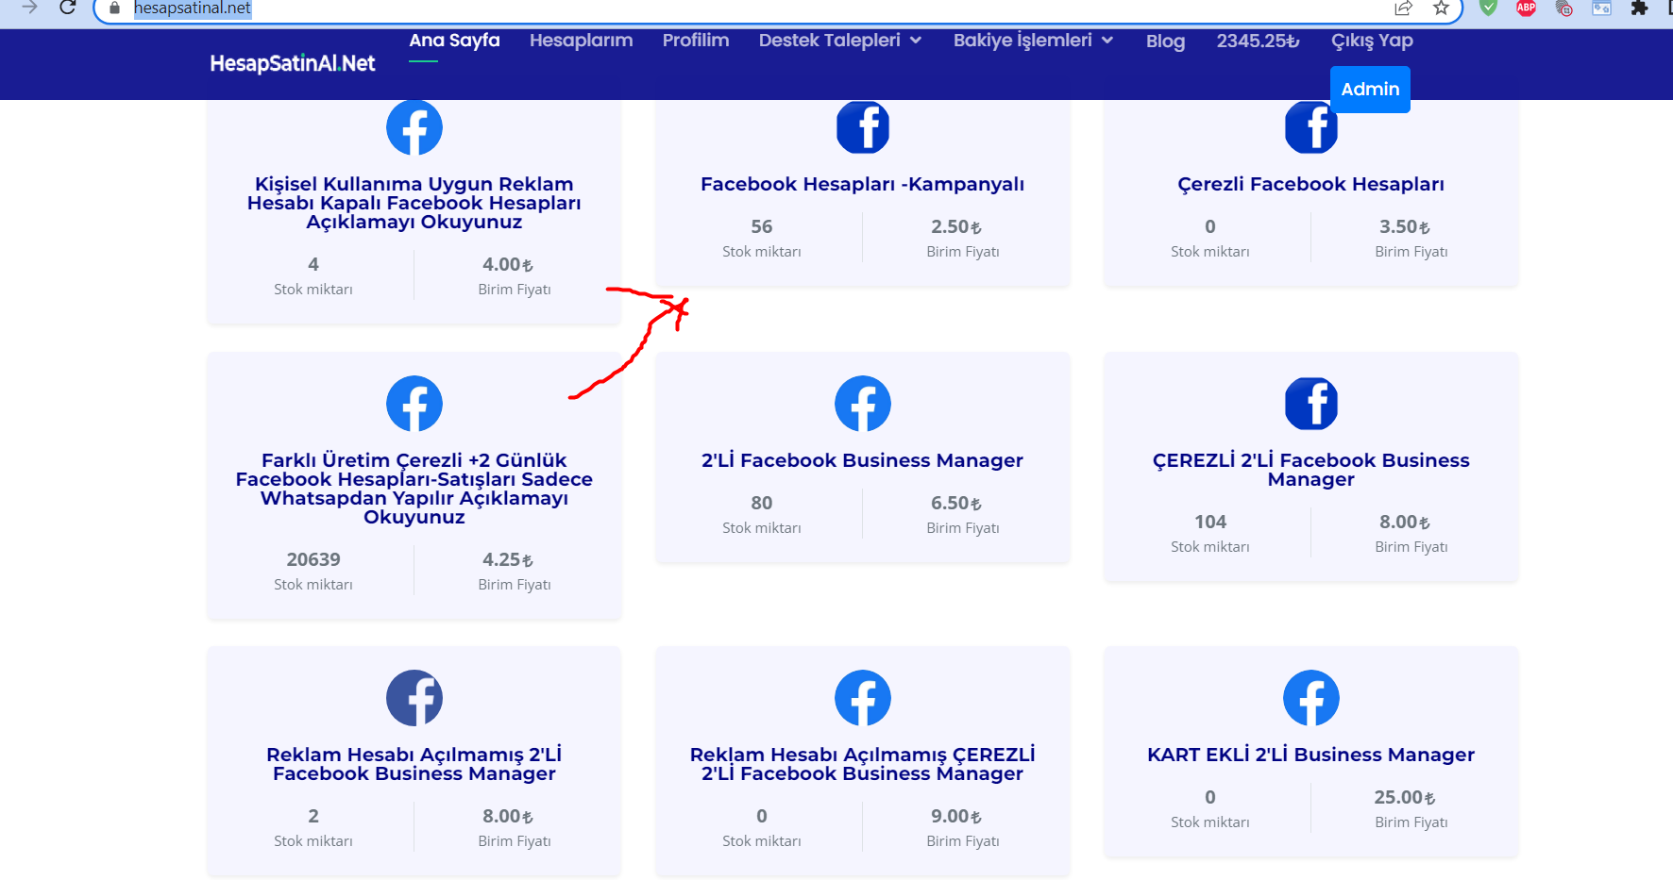The width and height of the screenshot is (1673, 880).
Task: Open KART EKLİ 2'Lİ Business Manager title
Action: [1311, 755]
